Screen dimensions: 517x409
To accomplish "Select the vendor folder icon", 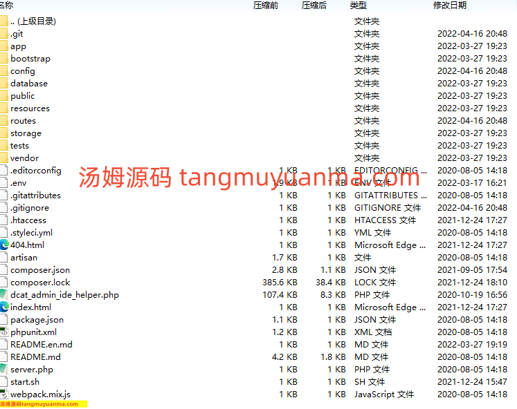I will (x=3, y=158).
